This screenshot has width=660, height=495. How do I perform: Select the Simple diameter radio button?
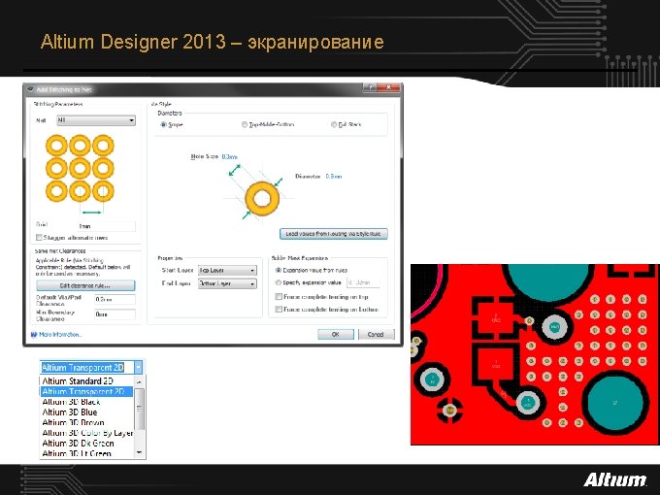pyautogui.click(x=163, y=124)
